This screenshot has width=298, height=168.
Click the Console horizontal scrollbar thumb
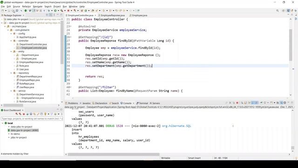(114, 154)
